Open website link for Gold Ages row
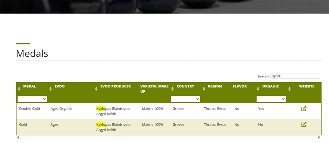The width and height of the screenshot is (329, 143). [304, 125]
